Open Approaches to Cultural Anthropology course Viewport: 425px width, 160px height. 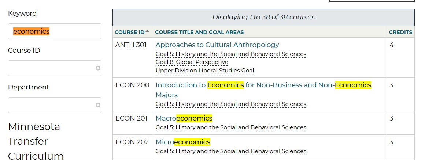click(217, 45)
